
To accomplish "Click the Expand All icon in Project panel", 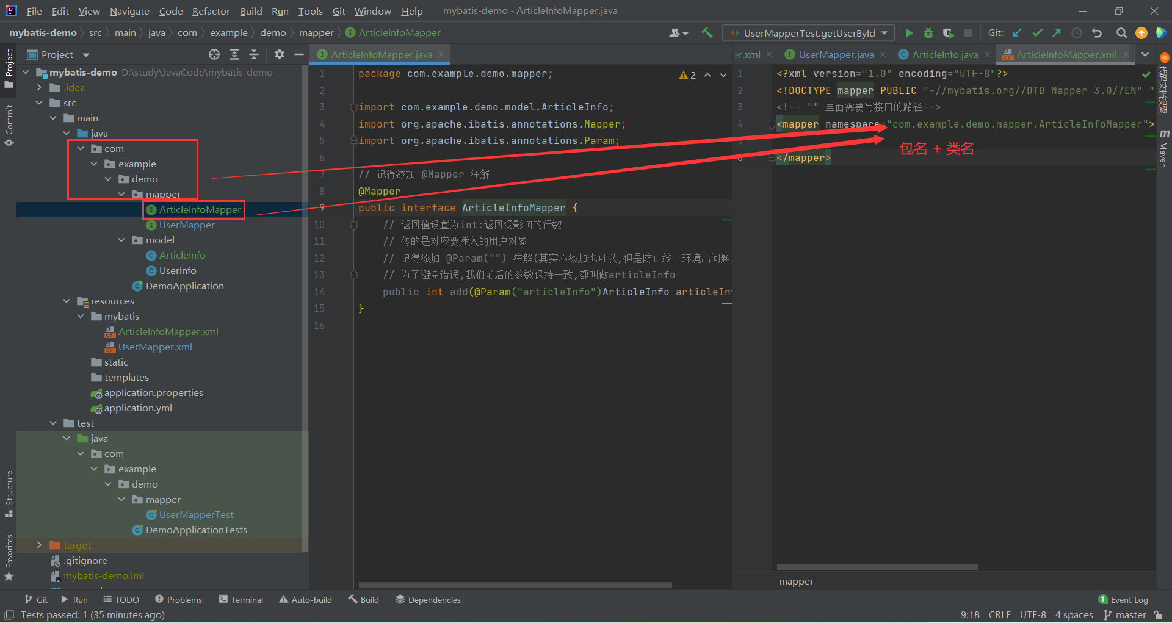I will point(234,54).
